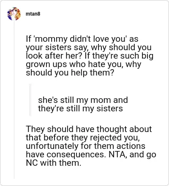Select the quoted line "she's still my mom and"
This screenshot has width=169, height=186.
[x=83, y=100]
